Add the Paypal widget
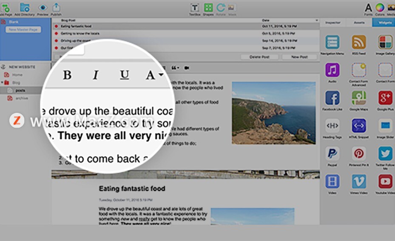Image resolution: width=395 pixels, height=241 pixels. click(332, 154)
